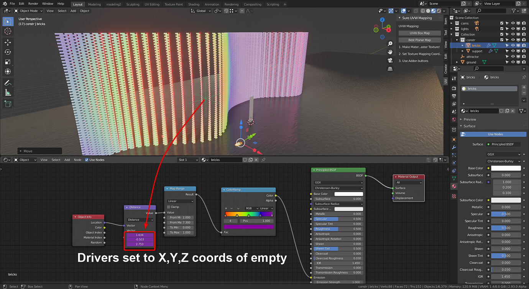Uncheck the lights collection exclude checkbox

[502, 29]
